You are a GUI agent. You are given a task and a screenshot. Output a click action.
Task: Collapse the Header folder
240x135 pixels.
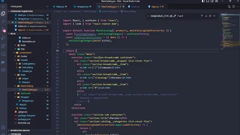point(15,60)
